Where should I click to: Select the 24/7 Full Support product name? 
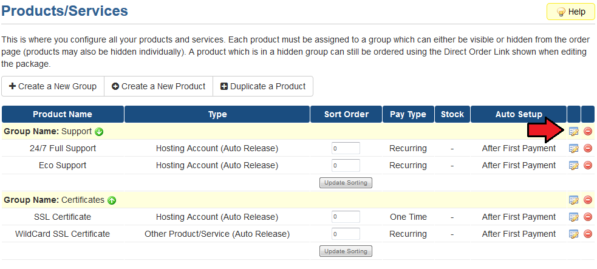click(63, 148)
